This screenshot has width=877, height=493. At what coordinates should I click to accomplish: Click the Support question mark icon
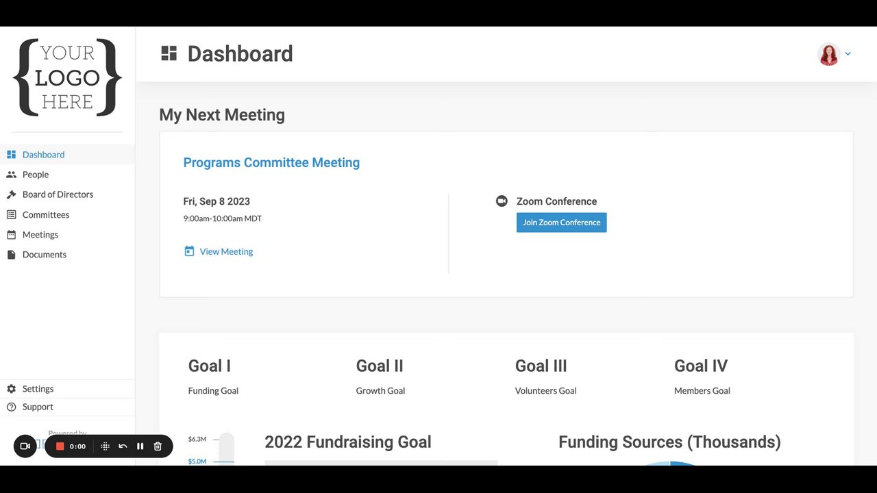click(11, 407)
